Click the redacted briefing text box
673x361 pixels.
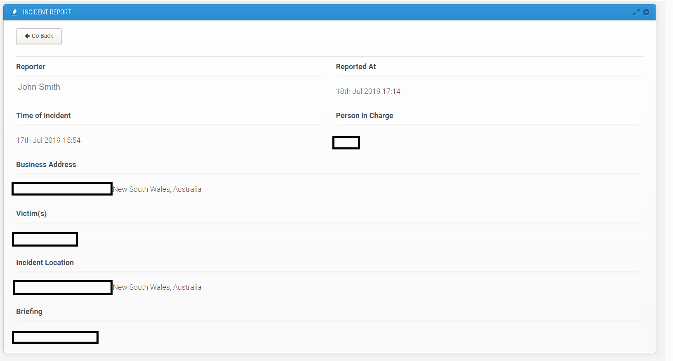point(55,338)
